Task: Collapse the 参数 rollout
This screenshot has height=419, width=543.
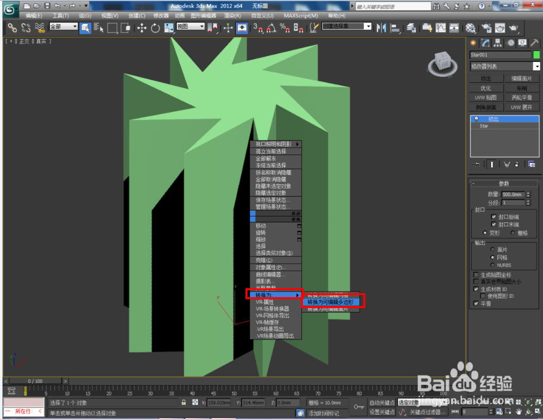Action: (504, 183)
